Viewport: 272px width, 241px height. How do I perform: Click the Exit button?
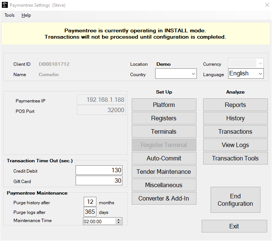(234, 226)
